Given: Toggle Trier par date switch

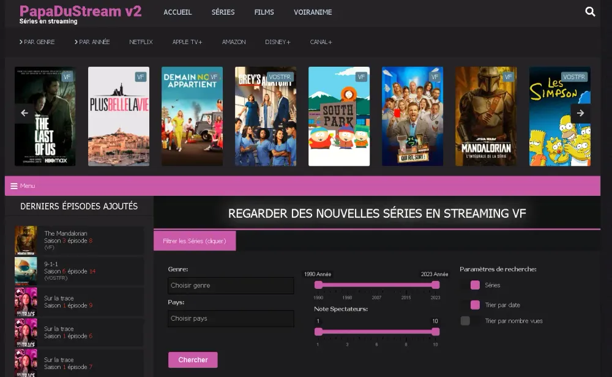Looking at the screenshot, I should pyautogui.click(x=471, y=305).
